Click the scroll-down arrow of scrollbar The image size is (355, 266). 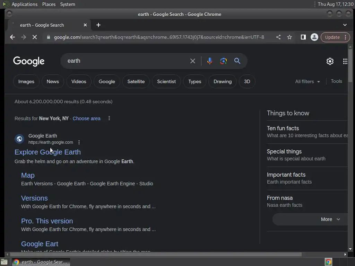350,249
